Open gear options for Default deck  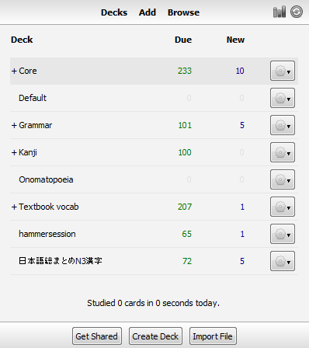283,98
